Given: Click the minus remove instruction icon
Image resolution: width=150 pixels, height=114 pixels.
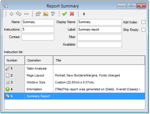Looking at the screenshot, I should [x=26, y=14].
